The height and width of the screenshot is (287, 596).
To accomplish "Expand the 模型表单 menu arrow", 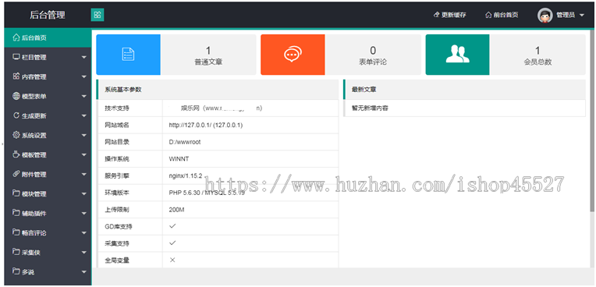I will click(x=84, y=97).
